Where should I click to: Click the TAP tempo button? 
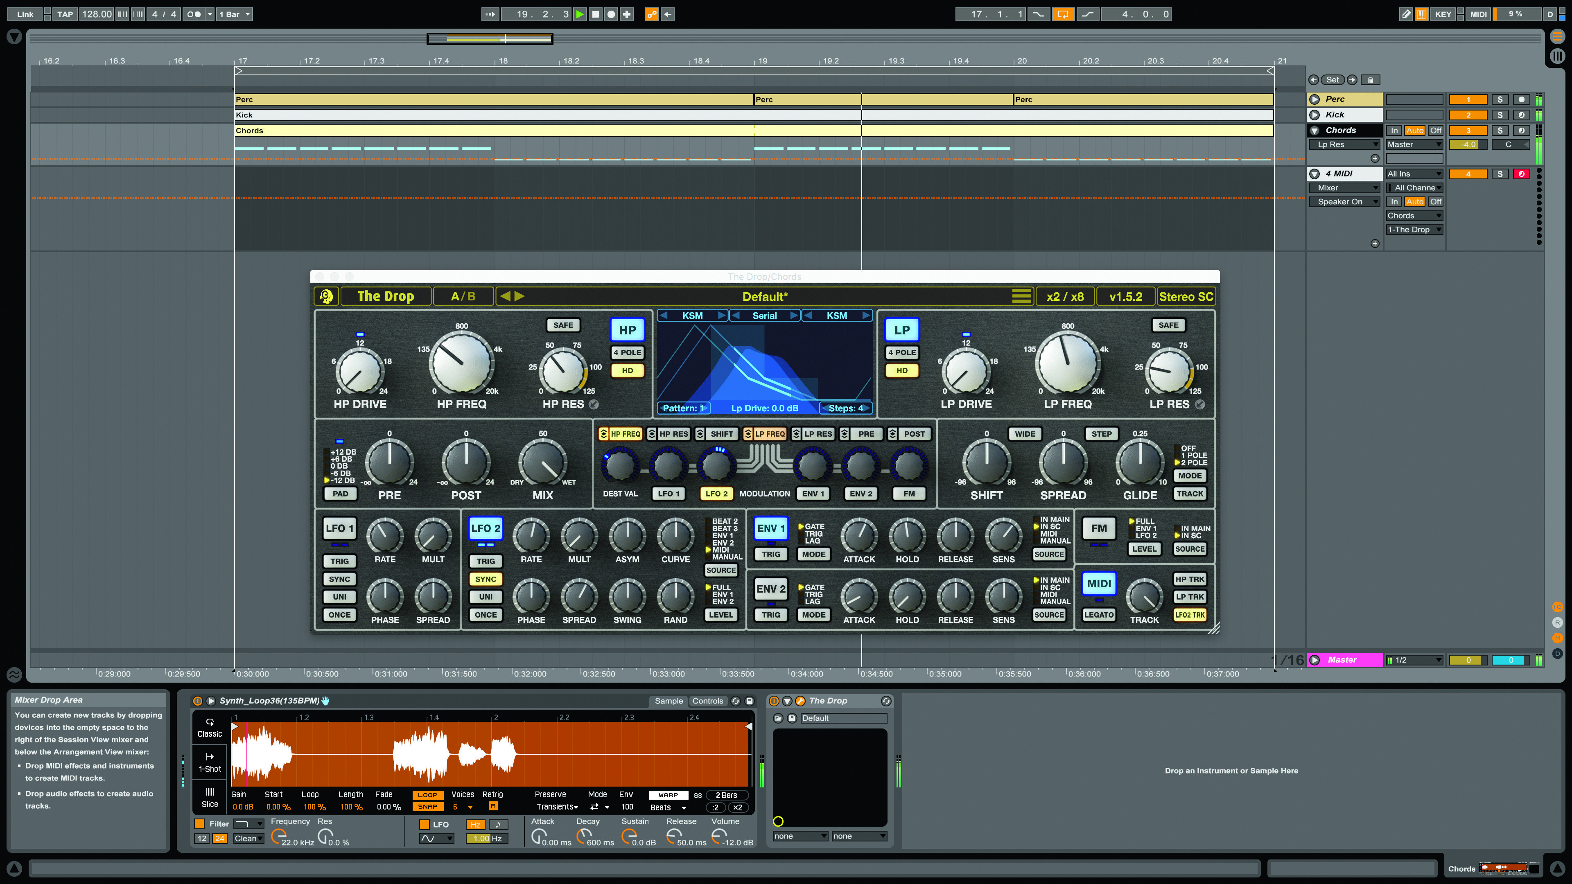click(x=65, y=14)
